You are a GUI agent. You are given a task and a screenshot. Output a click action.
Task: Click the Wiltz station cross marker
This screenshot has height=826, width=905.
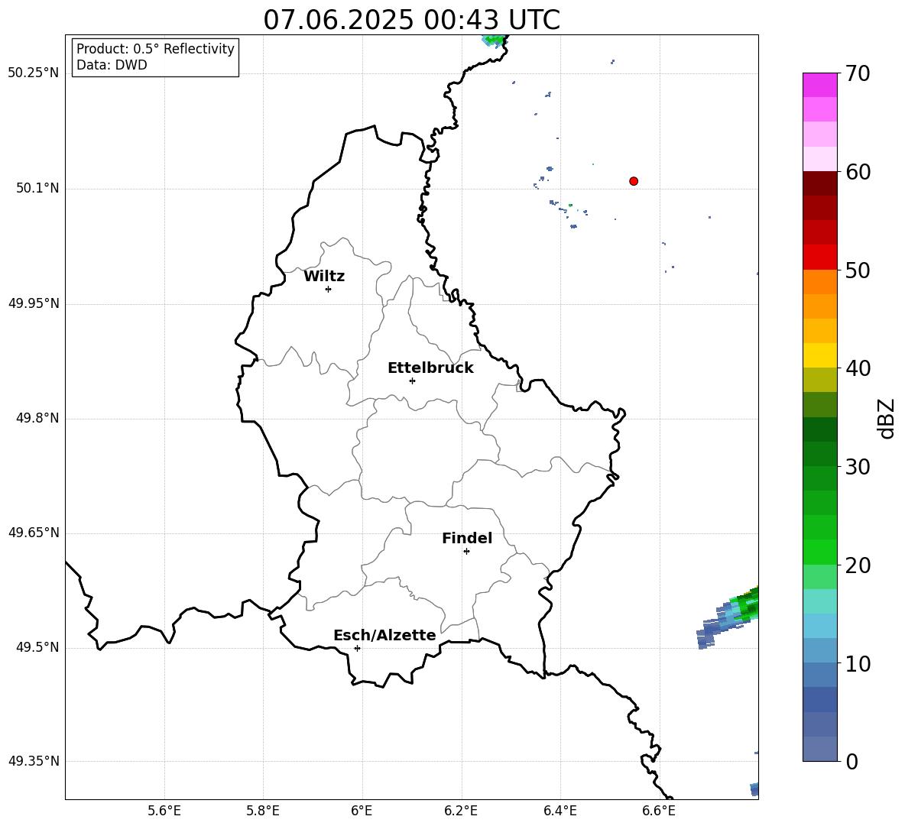point(328,289)
